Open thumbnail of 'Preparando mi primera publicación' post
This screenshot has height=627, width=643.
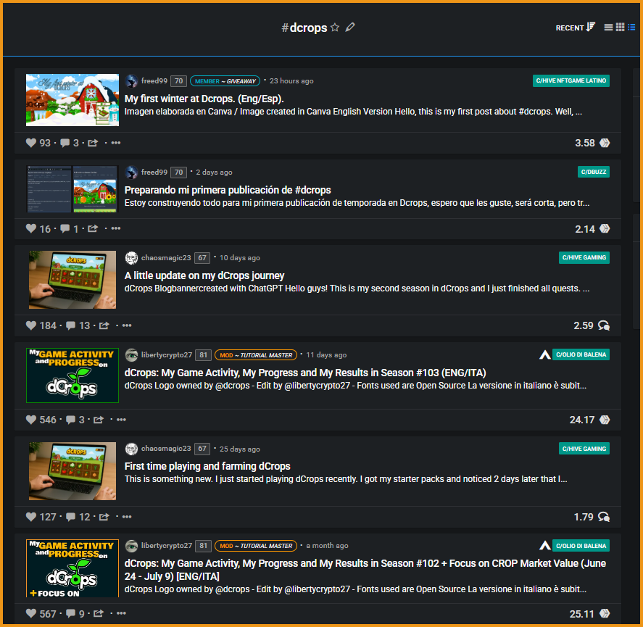(x=72, y=189)
